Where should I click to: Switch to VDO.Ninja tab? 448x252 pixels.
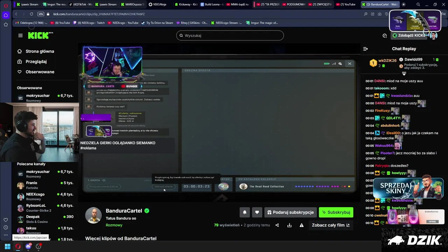click(x=159, y=5)
